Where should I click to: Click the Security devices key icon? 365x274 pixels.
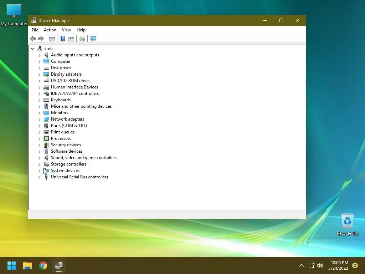46,145
